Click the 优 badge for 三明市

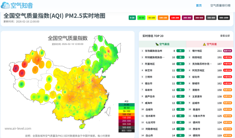(x=180, y=77)
